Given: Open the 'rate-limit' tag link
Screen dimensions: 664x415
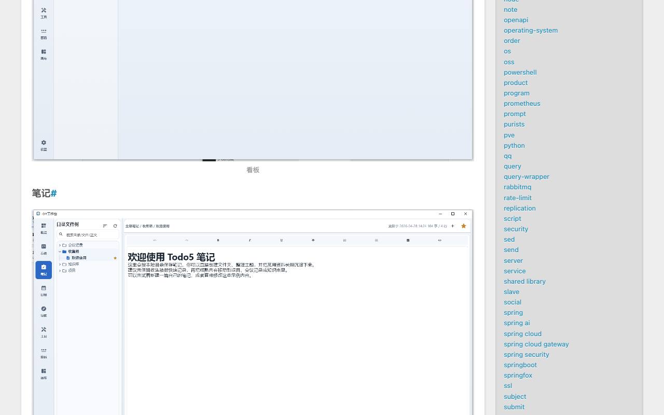Looking at the screenshot, I should pyautogui.click(x=517, y=198).
